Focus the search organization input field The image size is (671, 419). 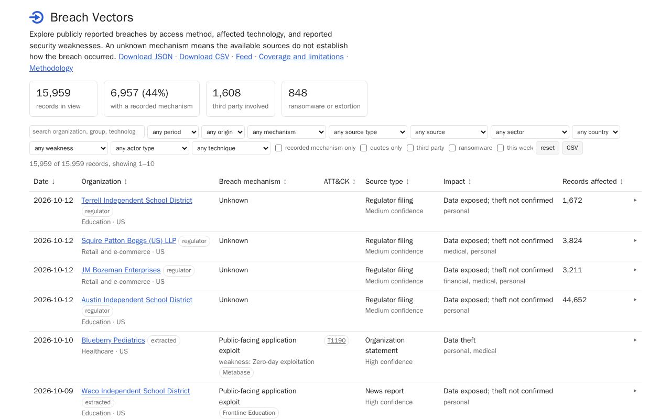pos(87,131)
